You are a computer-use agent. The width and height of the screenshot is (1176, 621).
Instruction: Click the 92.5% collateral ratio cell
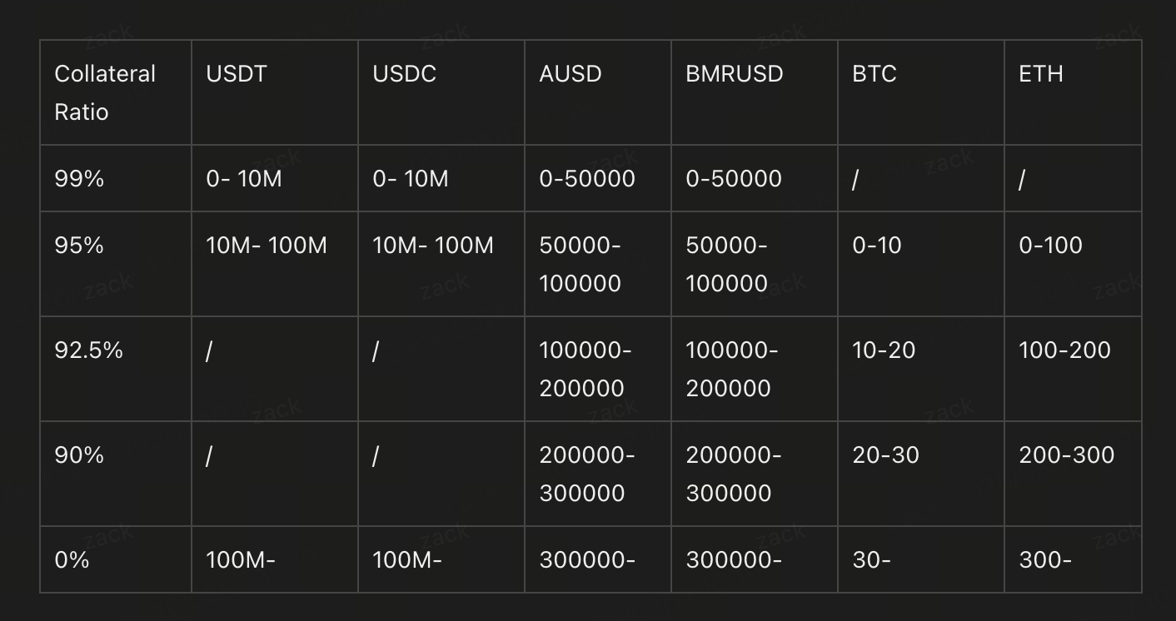point(88,350)
